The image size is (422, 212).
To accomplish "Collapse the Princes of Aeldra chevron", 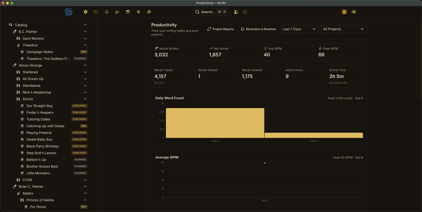I will [x=85, y=200].
